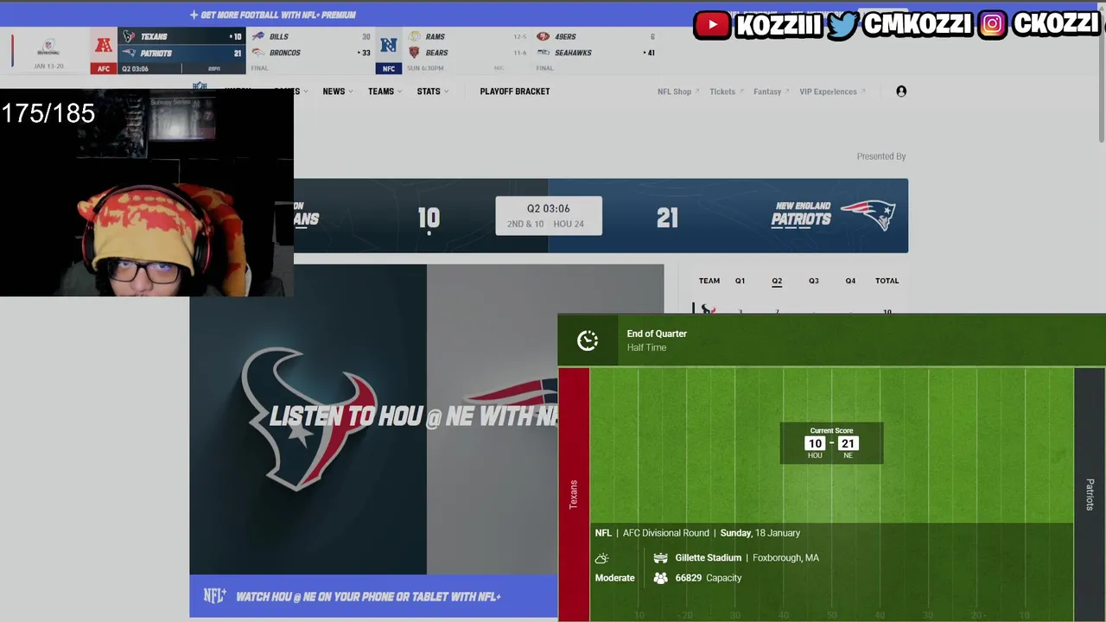Click the Divisional round logo, Jan 13-20
Screen dimensions: 1106x622
[x=48, y=47]
